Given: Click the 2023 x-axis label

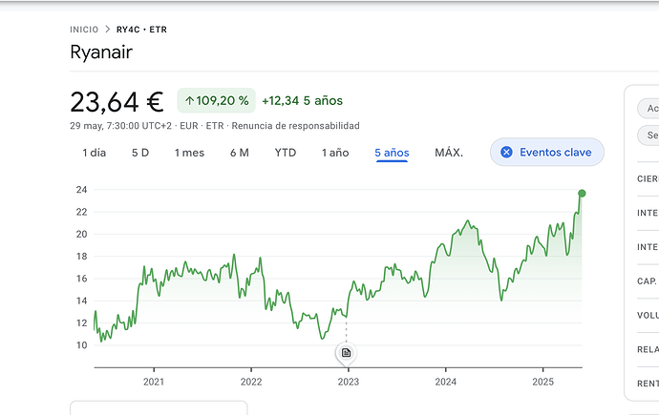Looking at the screenshot, I should tap(349, 382).
